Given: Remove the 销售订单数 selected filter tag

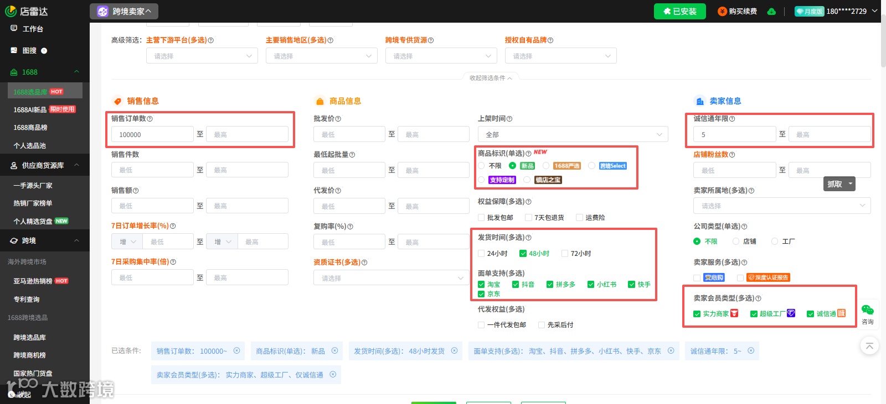Looking at the screenshot, I should 236,351.
